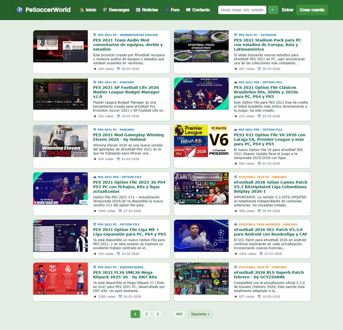Click the views eye icon beside 664 vistas
The image size is (343, 330).
236,164
